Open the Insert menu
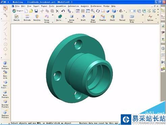166x125 pixels. click(x=36, y=6)
